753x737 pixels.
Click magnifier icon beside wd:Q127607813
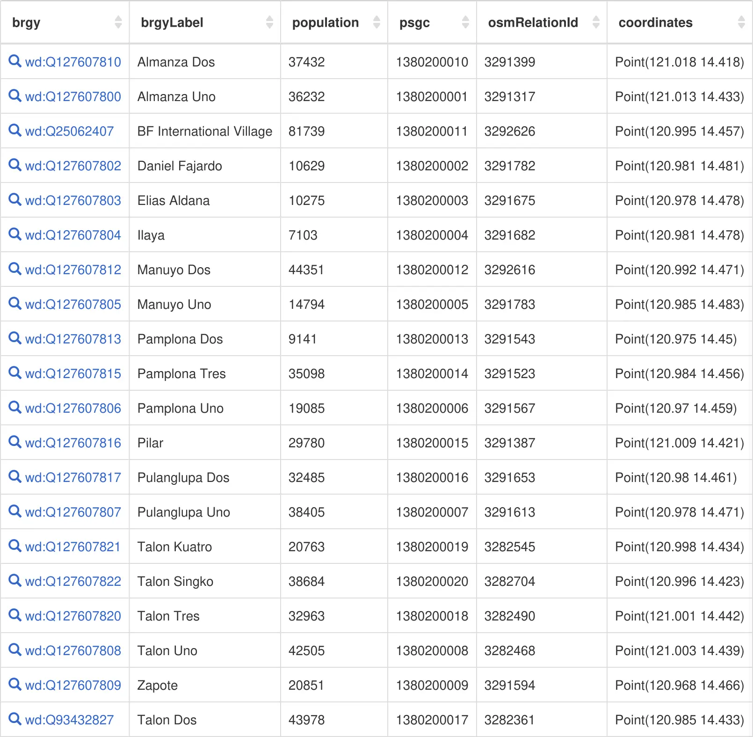click(x=15, y=338)
